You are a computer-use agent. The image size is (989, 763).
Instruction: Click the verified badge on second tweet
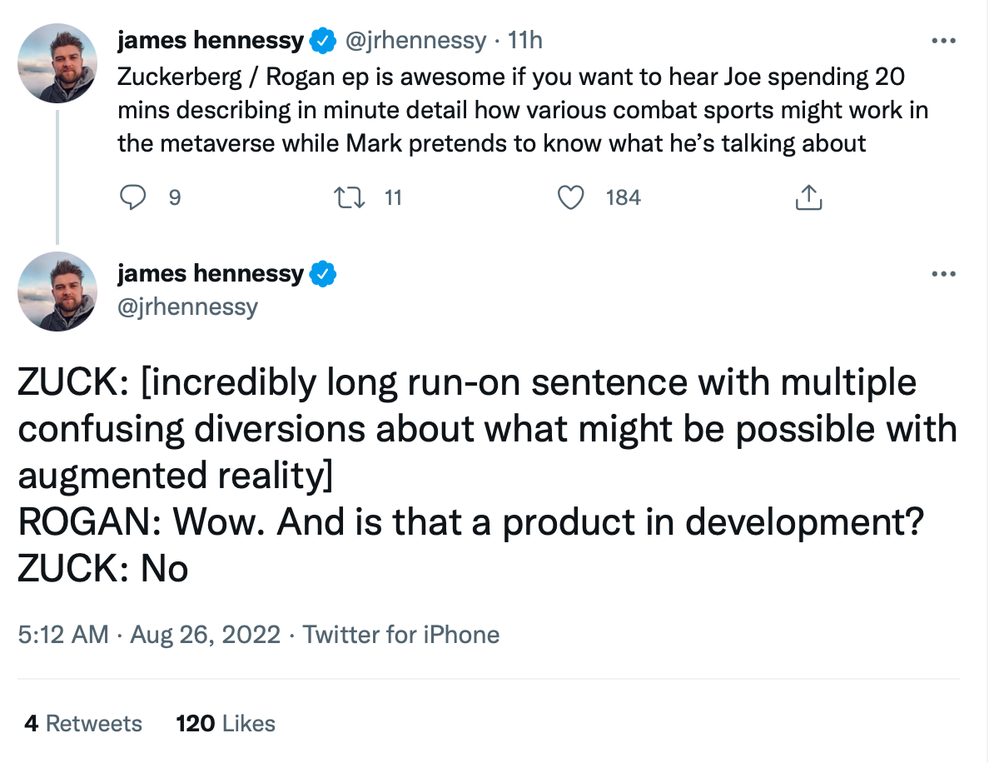click(323, 273)
